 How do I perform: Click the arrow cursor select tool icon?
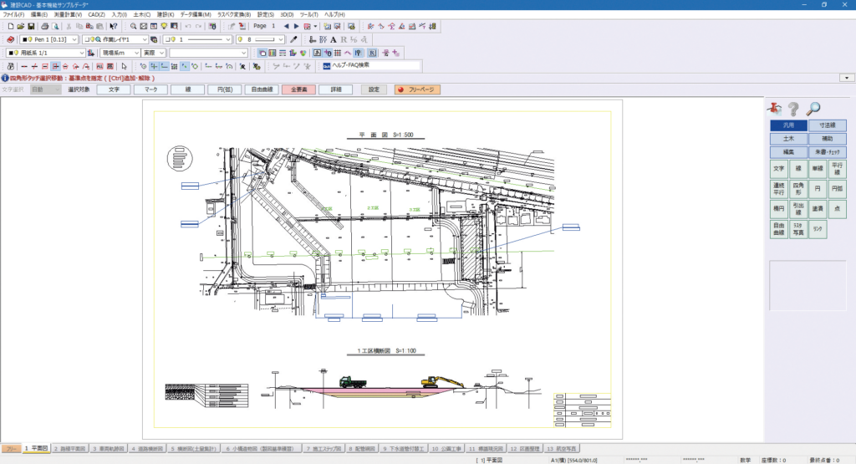[x=124, y=66]
